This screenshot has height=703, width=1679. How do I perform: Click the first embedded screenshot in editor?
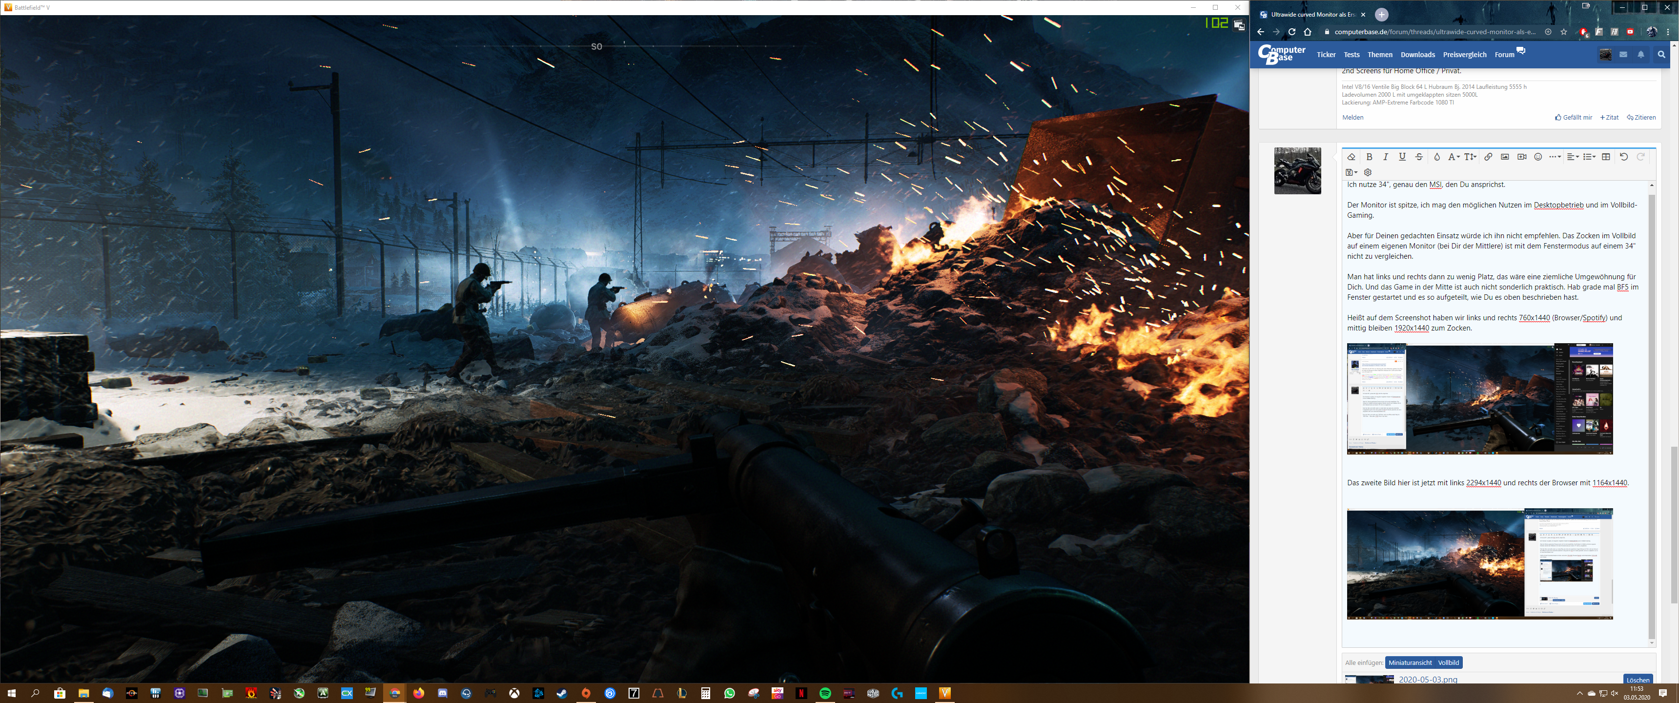point(1479,398)
